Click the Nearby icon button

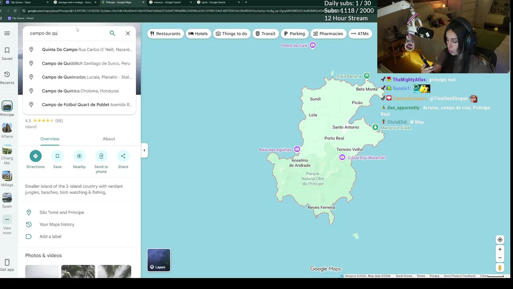[79, 156]
